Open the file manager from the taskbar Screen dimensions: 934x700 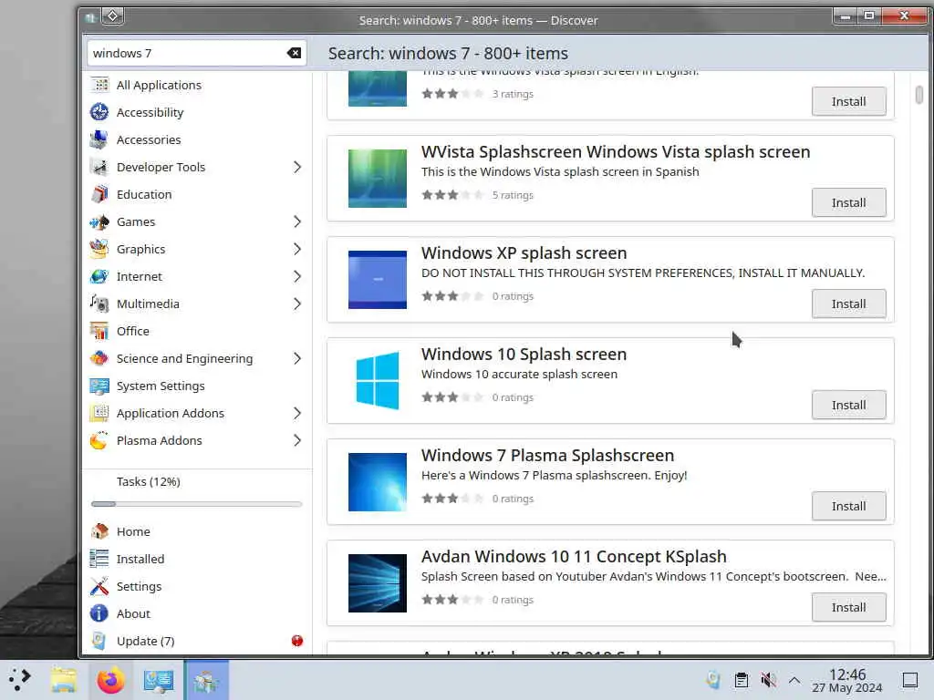[63, 680]
